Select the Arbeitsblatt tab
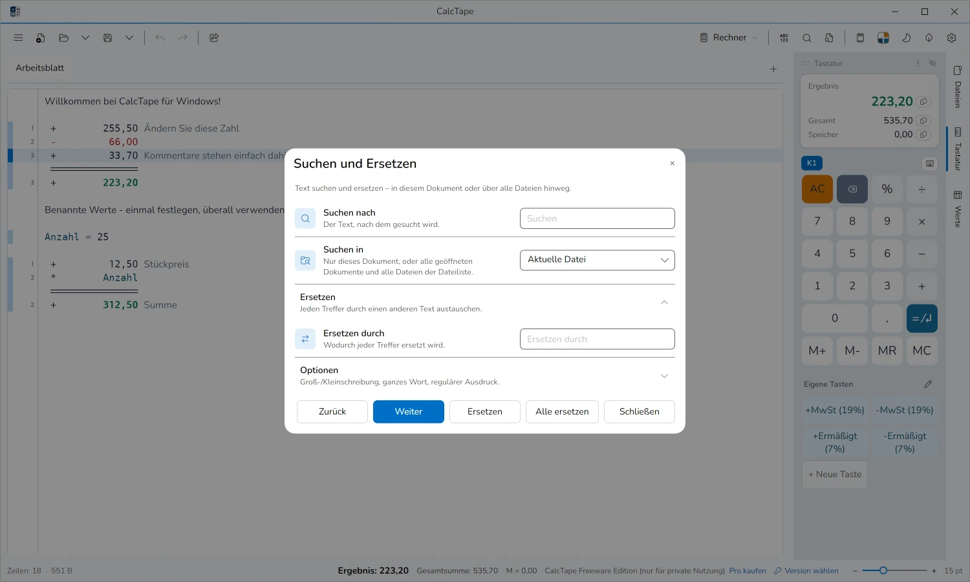 pos(40,68)
